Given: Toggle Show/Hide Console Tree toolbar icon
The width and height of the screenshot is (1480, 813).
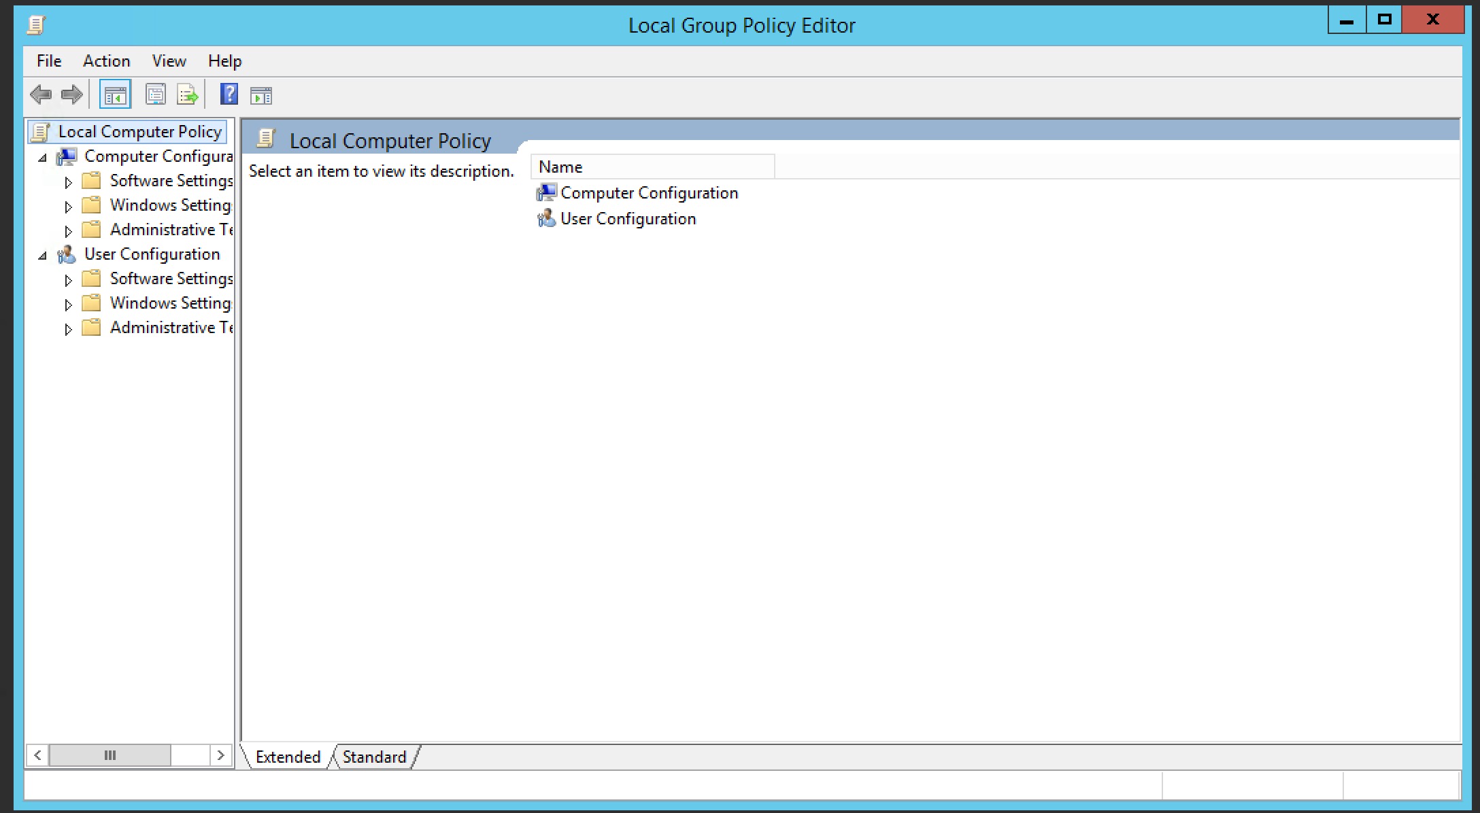Looking at the screenshot, I should pos(115,94).
